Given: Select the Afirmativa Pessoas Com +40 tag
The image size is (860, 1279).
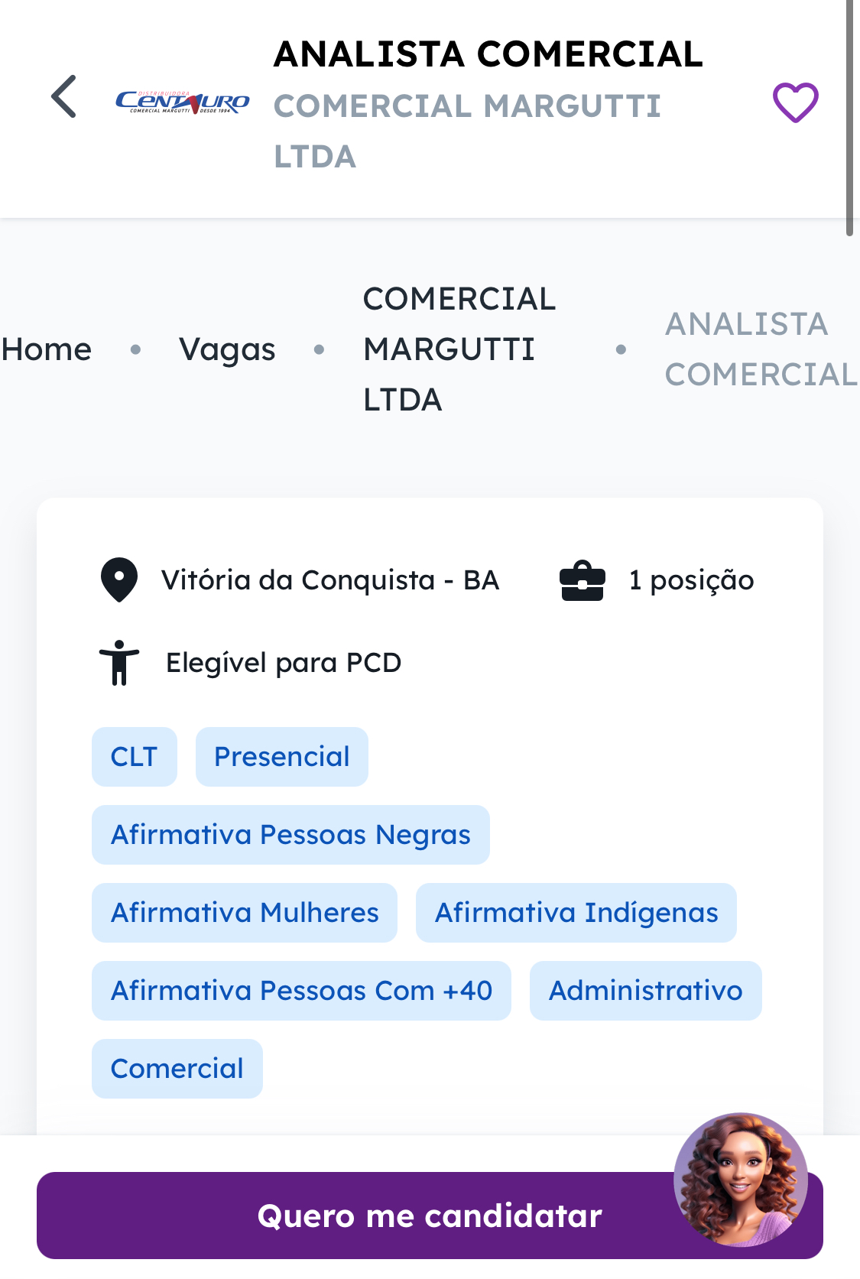Looking at the screenshot, I should point(301,991).
